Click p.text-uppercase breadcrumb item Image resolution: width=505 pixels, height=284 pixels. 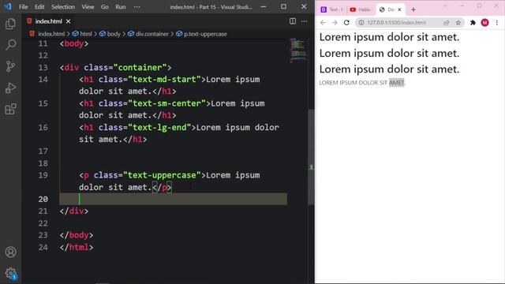pyautogui.click(x=205, y=34)
